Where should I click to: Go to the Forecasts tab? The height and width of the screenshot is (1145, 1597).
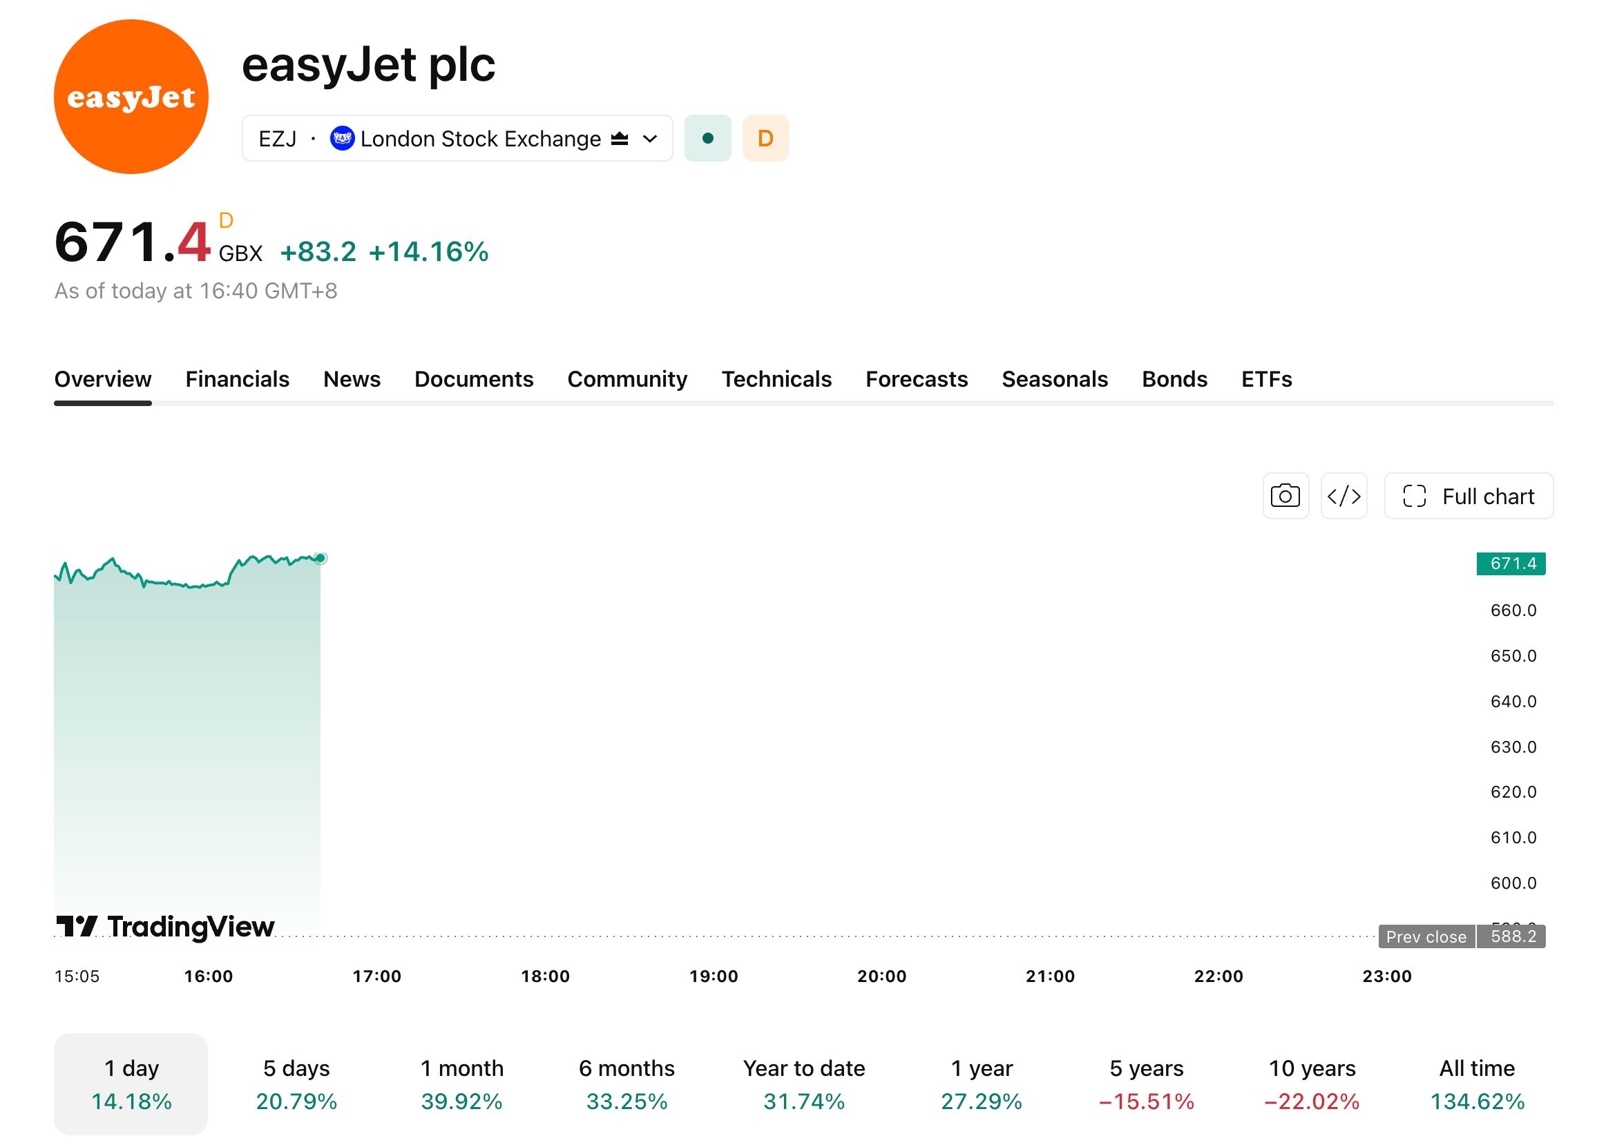click(916, 379)
